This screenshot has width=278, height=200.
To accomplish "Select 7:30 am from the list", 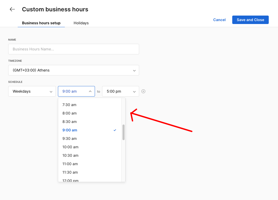I will coord(69,105).
